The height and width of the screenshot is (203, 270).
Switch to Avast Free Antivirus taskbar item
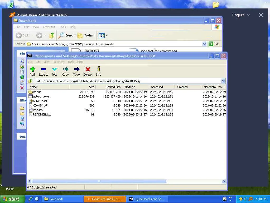(x=105, y=199)
